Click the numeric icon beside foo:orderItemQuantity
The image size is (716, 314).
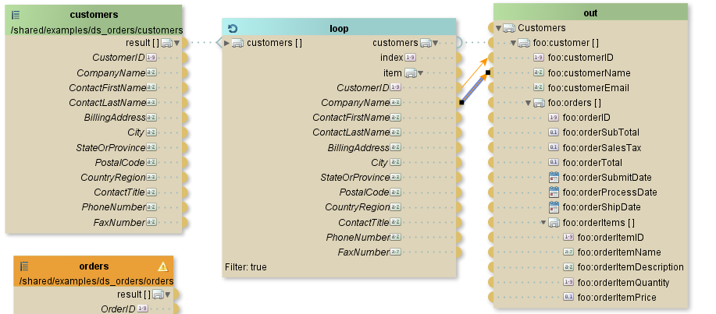(x=568, y=282)
